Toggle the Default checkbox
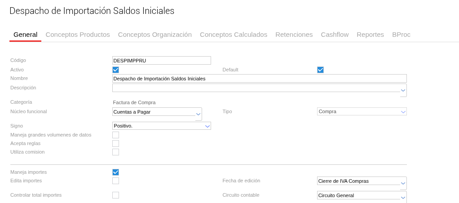Viewport: 459px width, 203px height. pos(320,70)
